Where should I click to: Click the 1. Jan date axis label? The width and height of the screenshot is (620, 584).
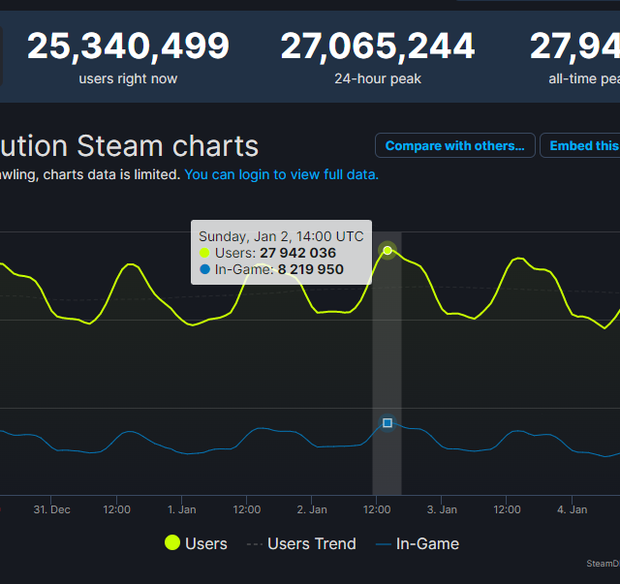click(x=181, y=508)
